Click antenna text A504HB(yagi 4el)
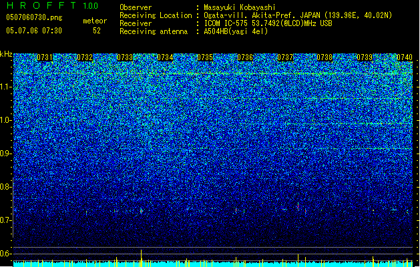The width and height of the screenshot is (420, 267). [236, 31]
